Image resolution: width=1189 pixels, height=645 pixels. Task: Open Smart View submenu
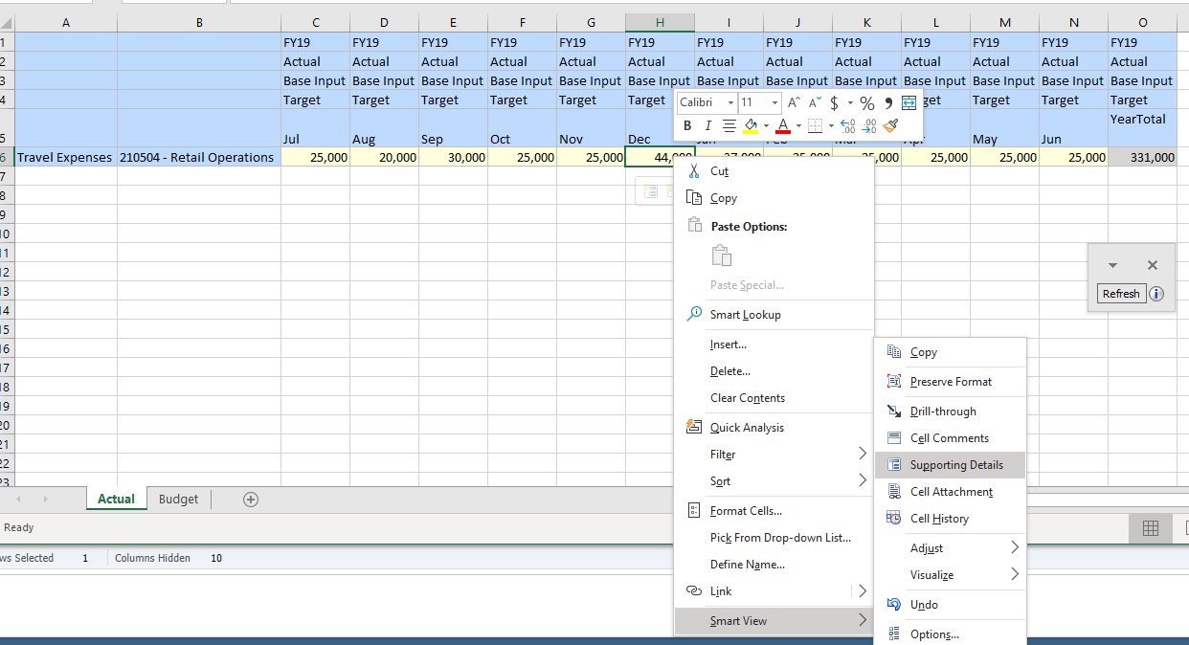point(774,621)
